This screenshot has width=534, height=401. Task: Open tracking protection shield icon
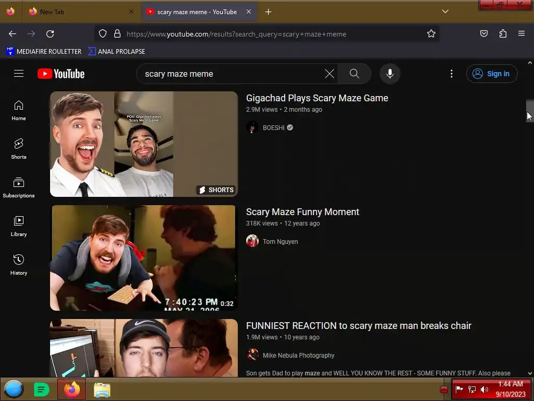point(103,34)
